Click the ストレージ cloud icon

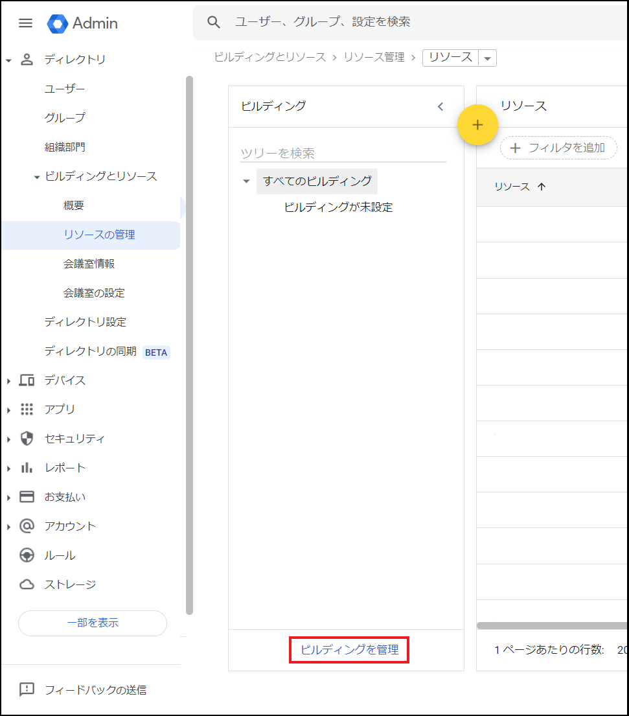point(27,584)
